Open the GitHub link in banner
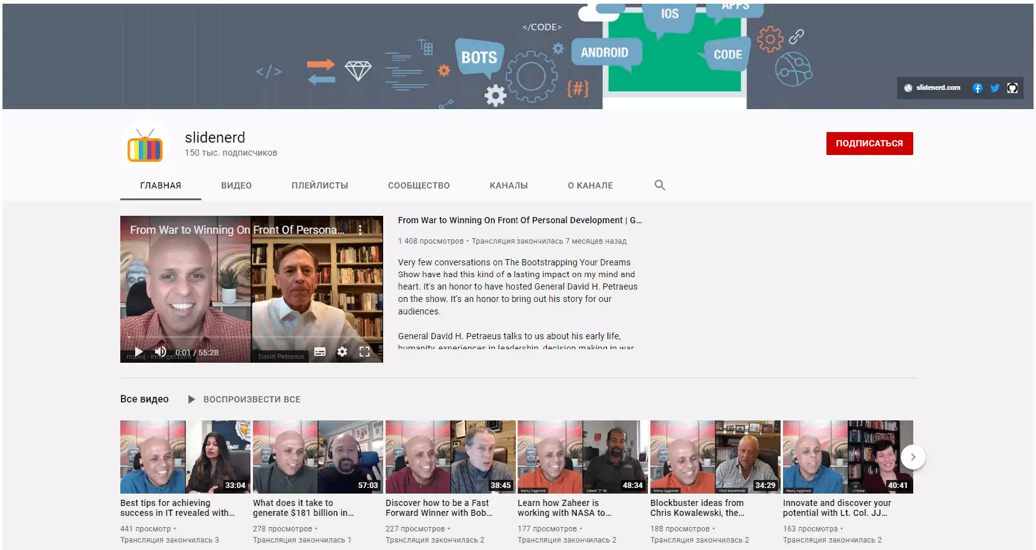 coord(1012,88)
